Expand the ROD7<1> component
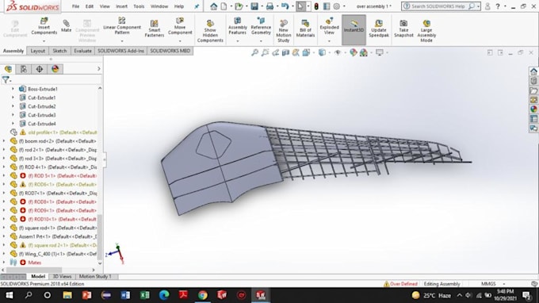Image resolution: width=539 pixels, height=303 pixels. pyautogui.click(x=4, y=193)
